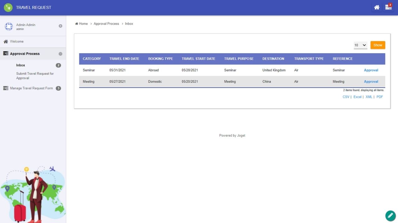
Task: Click the home icon in top header
Action: click(377, 7)
